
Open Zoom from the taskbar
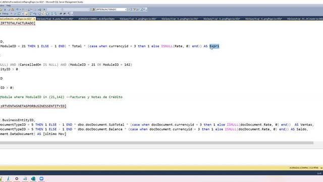tap(41, 178)
